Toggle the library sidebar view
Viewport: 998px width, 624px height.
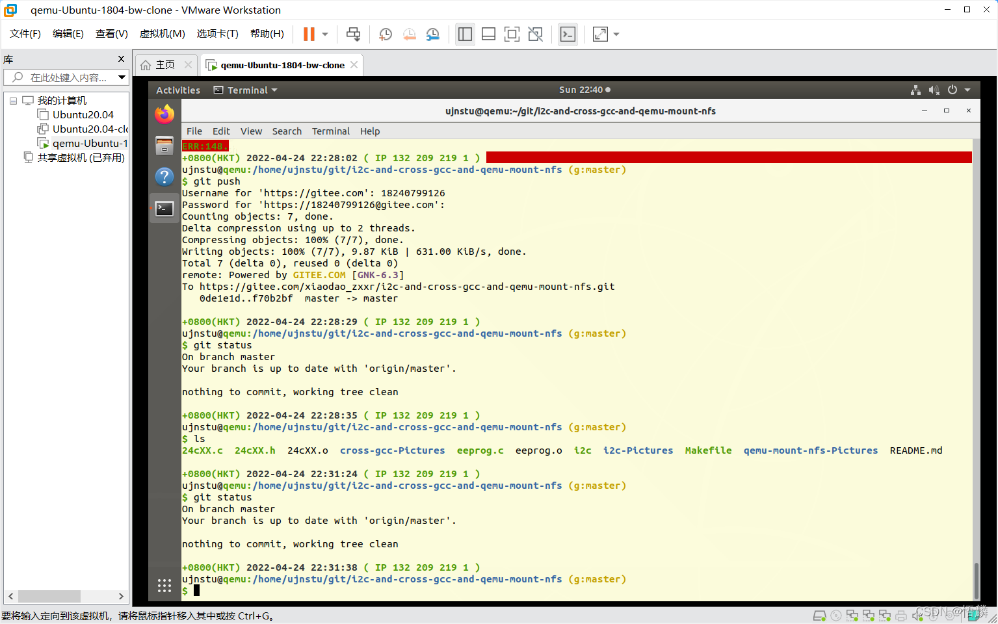[x=465, y=34]
